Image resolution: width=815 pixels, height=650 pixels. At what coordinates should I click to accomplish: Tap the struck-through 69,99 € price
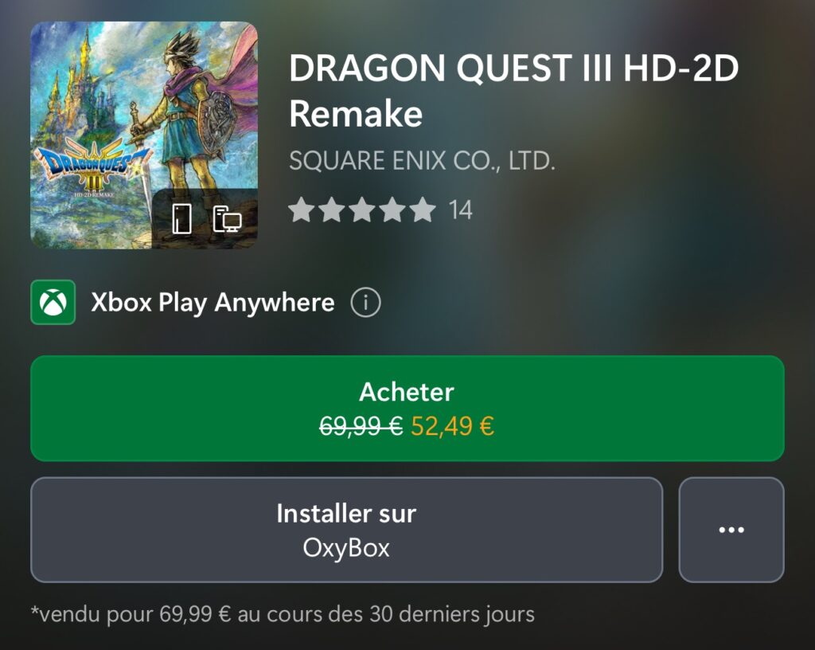[x=361, y=426]
